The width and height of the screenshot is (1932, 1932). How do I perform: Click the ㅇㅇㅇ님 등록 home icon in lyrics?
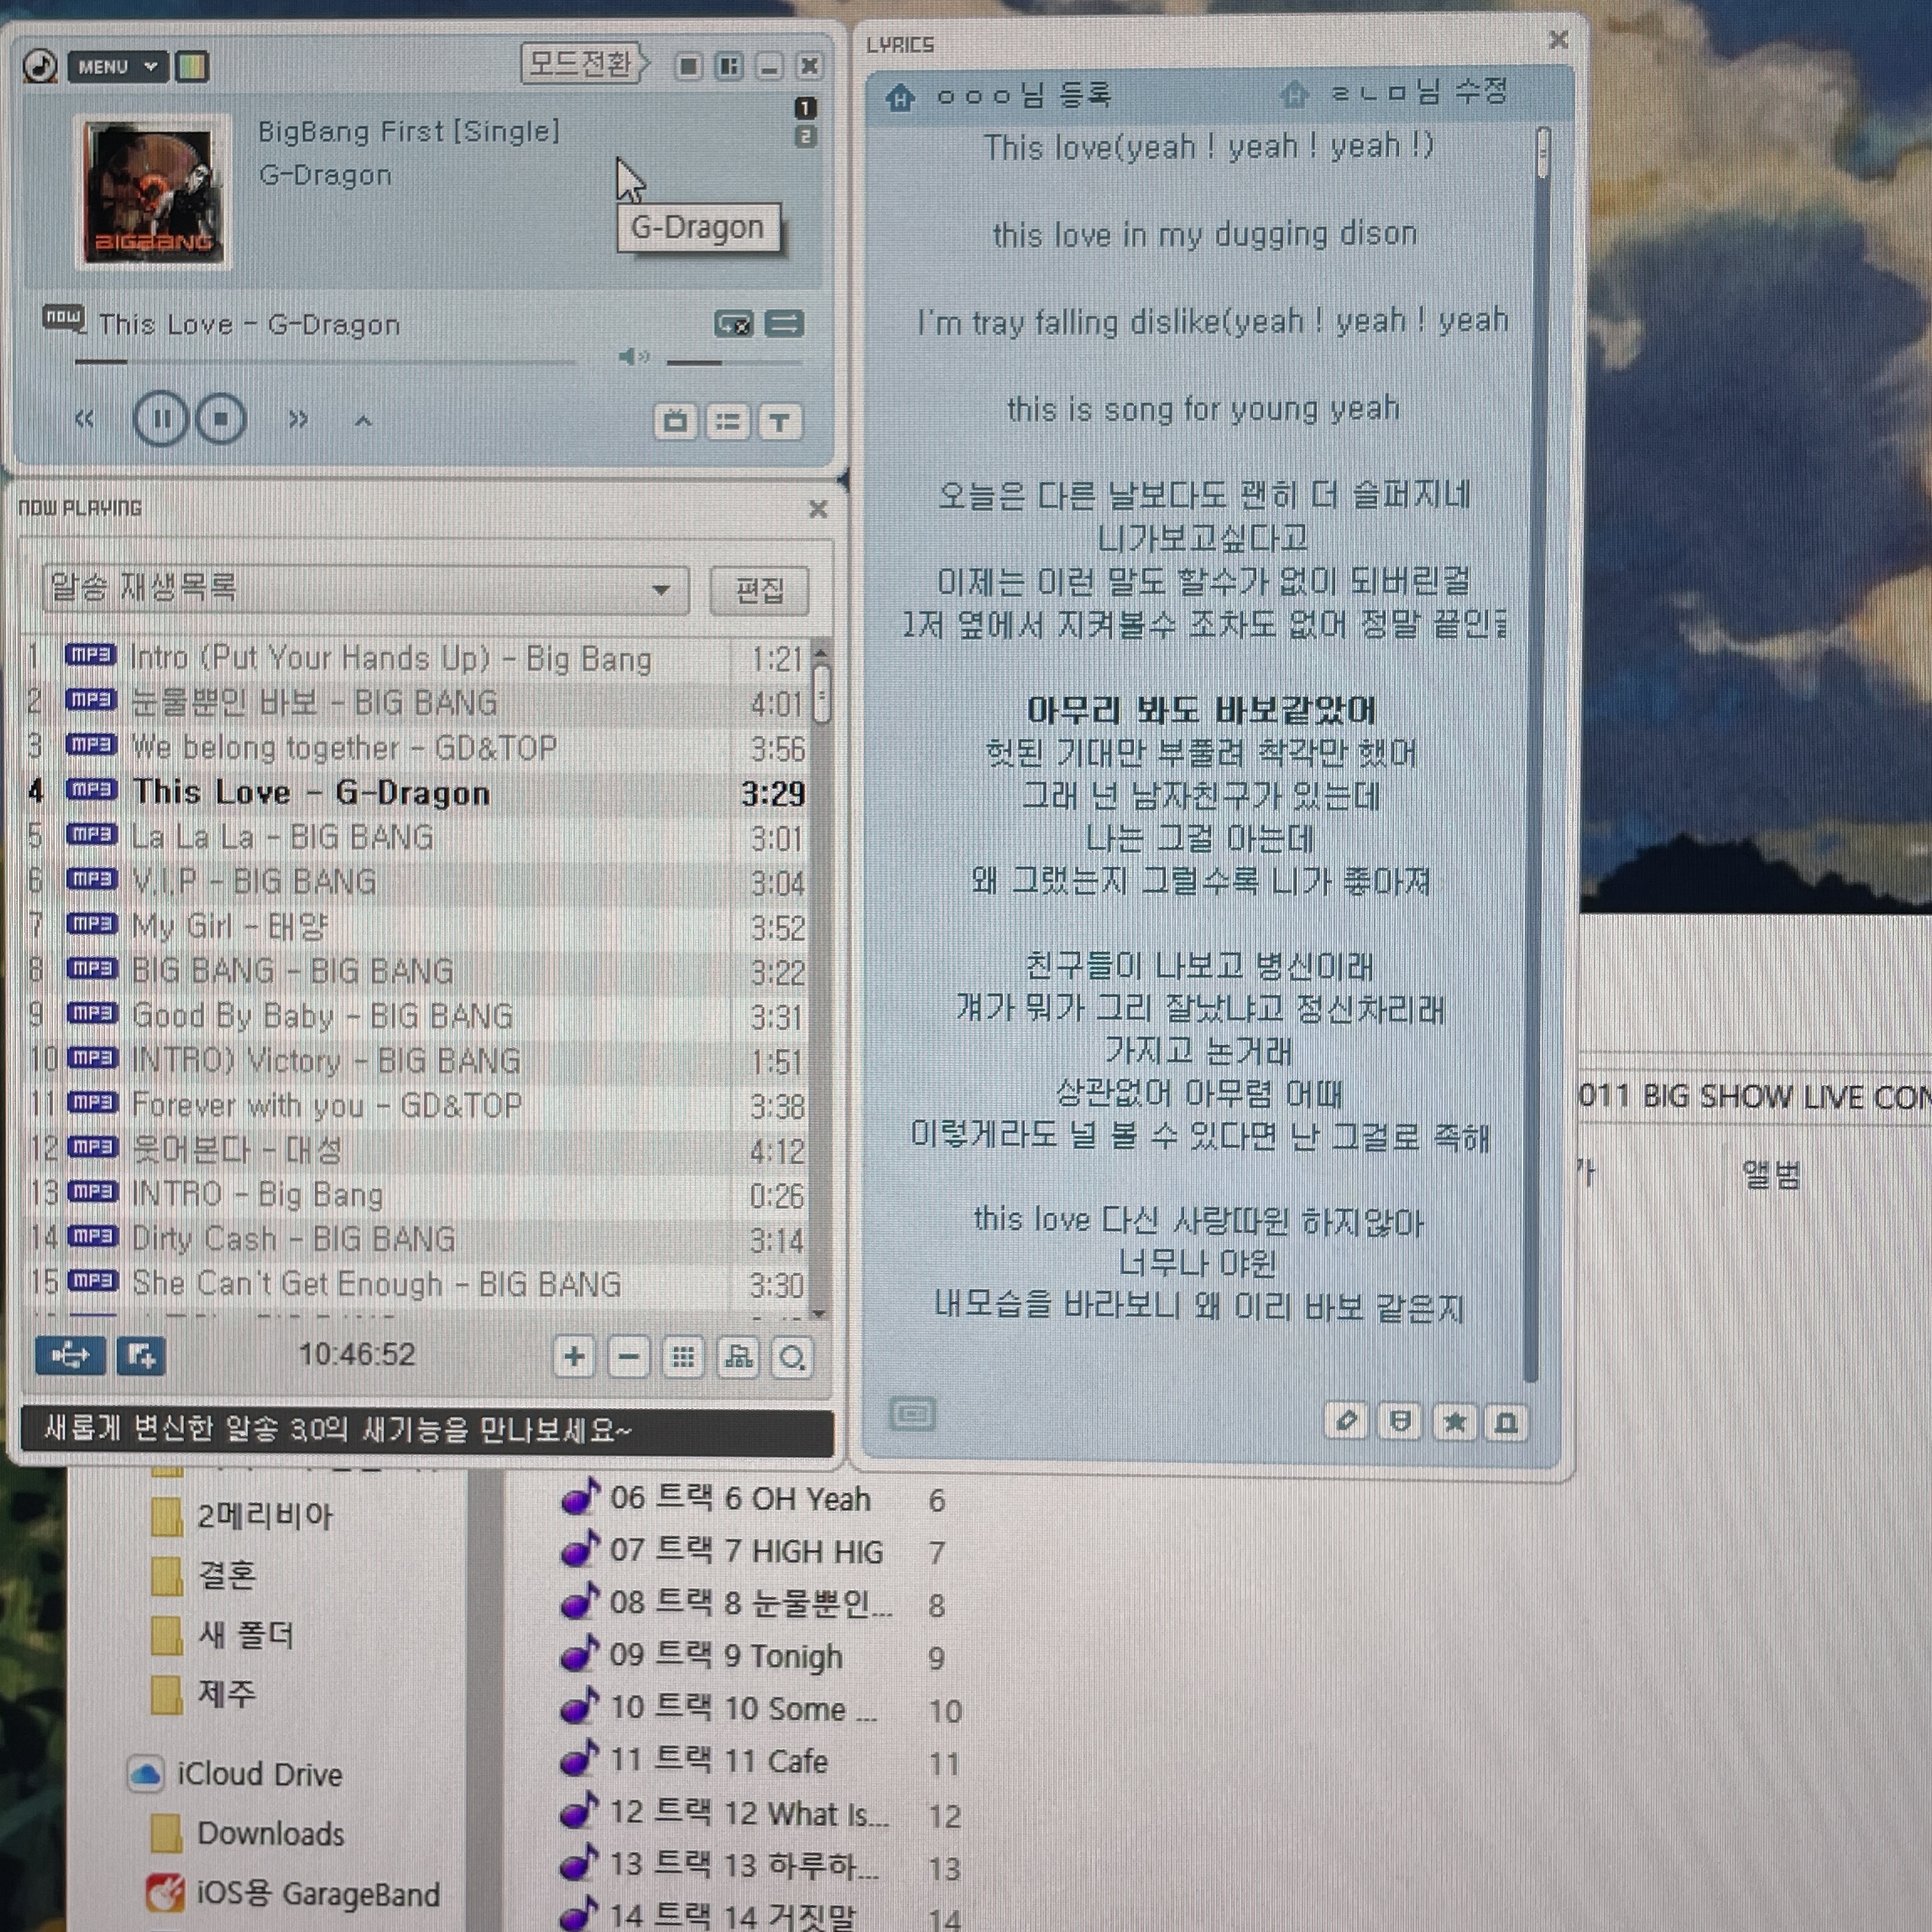click(900, 97)
